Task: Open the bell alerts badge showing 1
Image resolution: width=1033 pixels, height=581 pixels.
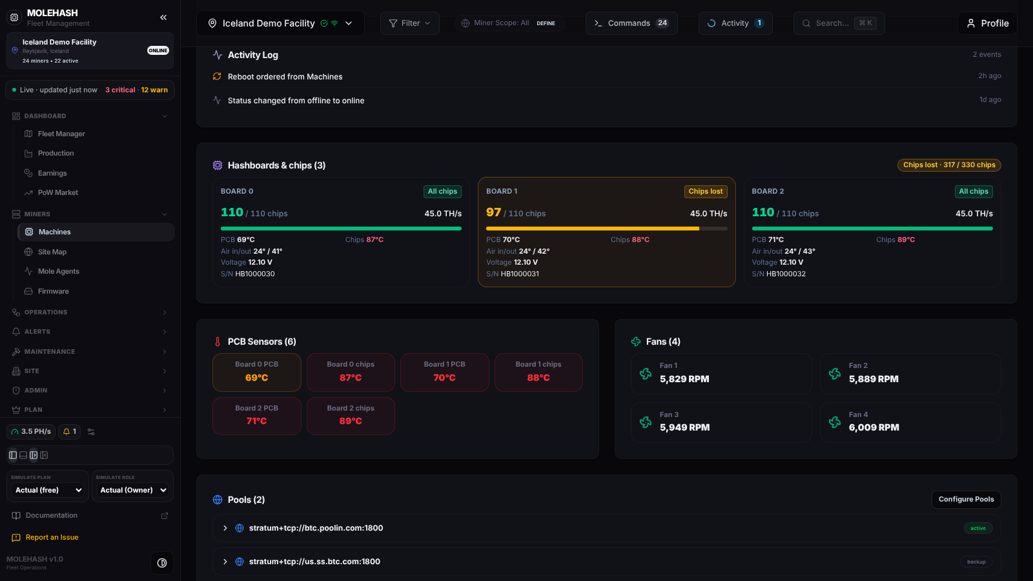Action: coord(69,432)
